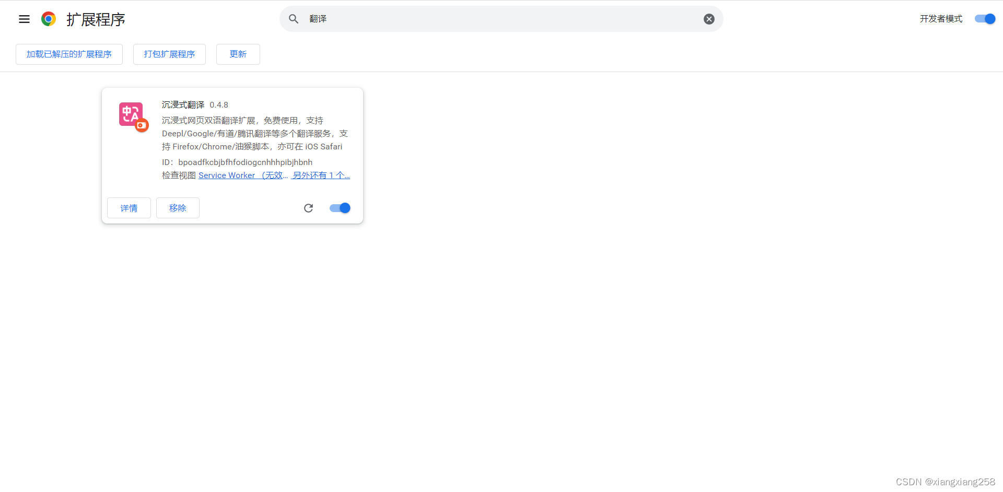Click the version number 0.4.8
Image resolution: width=1003 pixels, height=492 pixels.
(219, 105)
